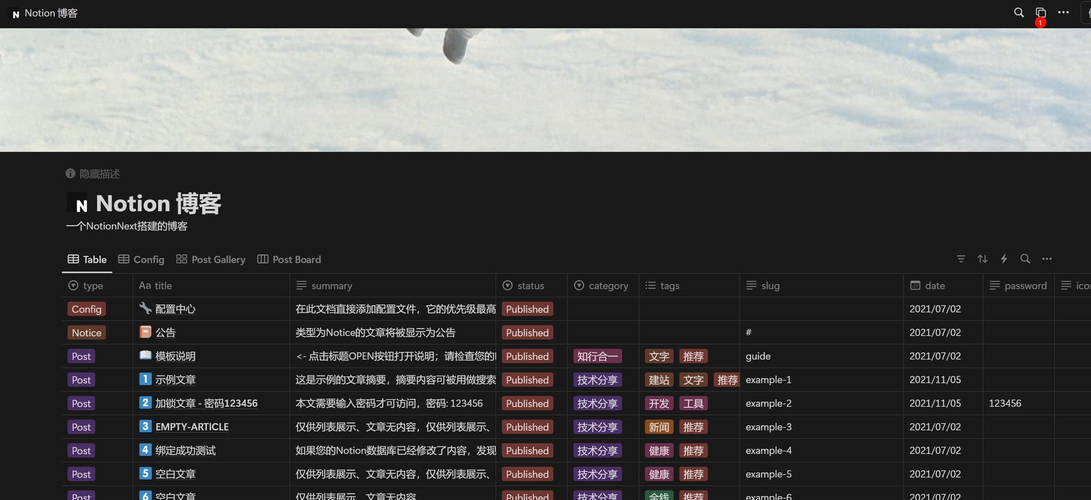The image size is (1091, 500).
Task: Click the number 2 icon of 加锁文章
Action: coord(145,403)
